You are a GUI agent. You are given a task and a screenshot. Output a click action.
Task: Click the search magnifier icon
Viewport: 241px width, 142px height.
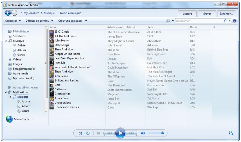[x=225, y=21]
